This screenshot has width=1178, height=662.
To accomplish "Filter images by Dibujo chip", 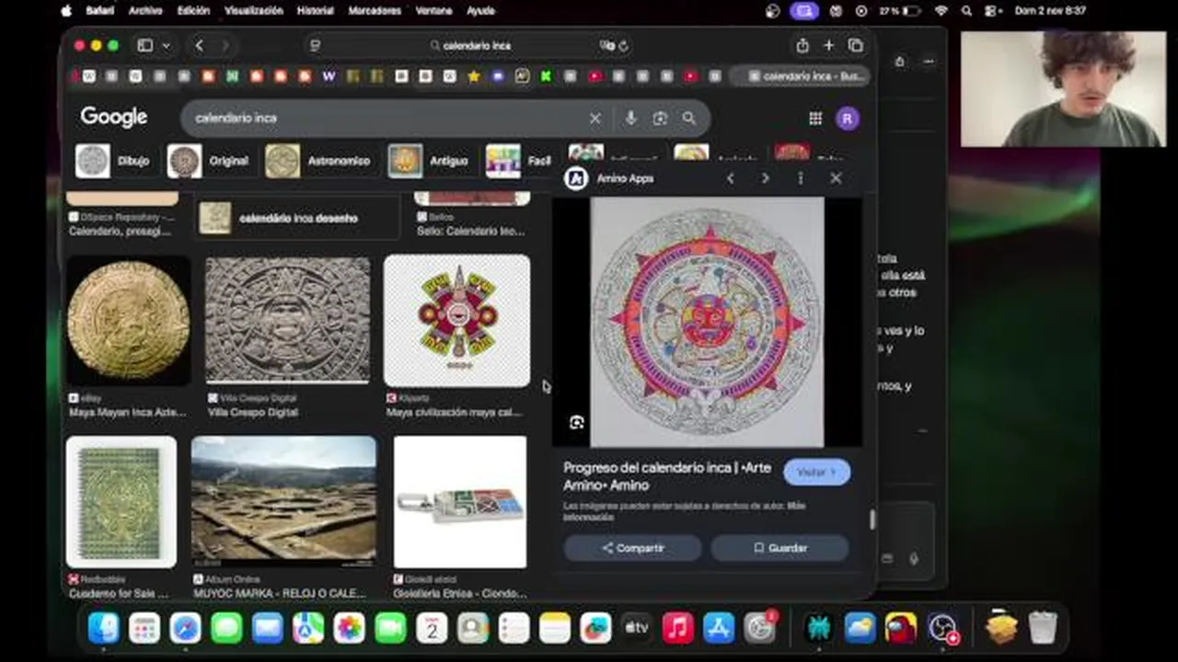I will pos(112,160).
